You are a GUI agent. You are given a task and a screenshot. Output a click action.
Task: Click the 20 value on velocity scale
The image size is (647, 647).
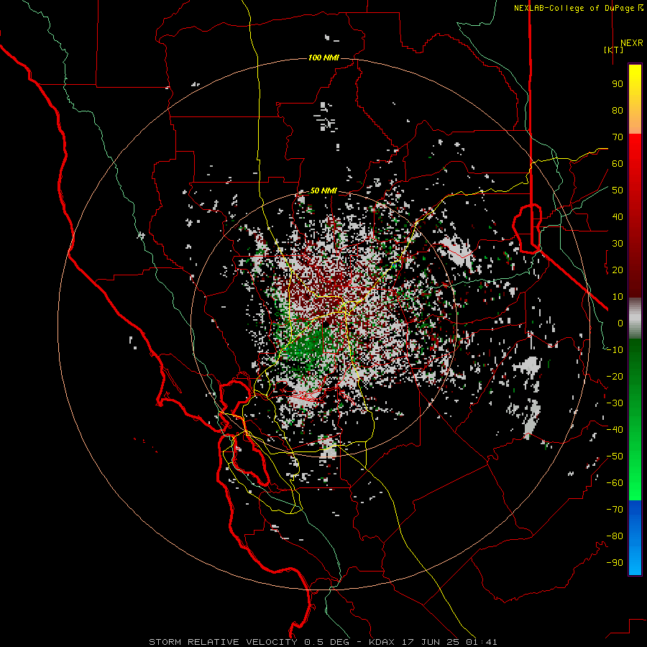(618, 270)
